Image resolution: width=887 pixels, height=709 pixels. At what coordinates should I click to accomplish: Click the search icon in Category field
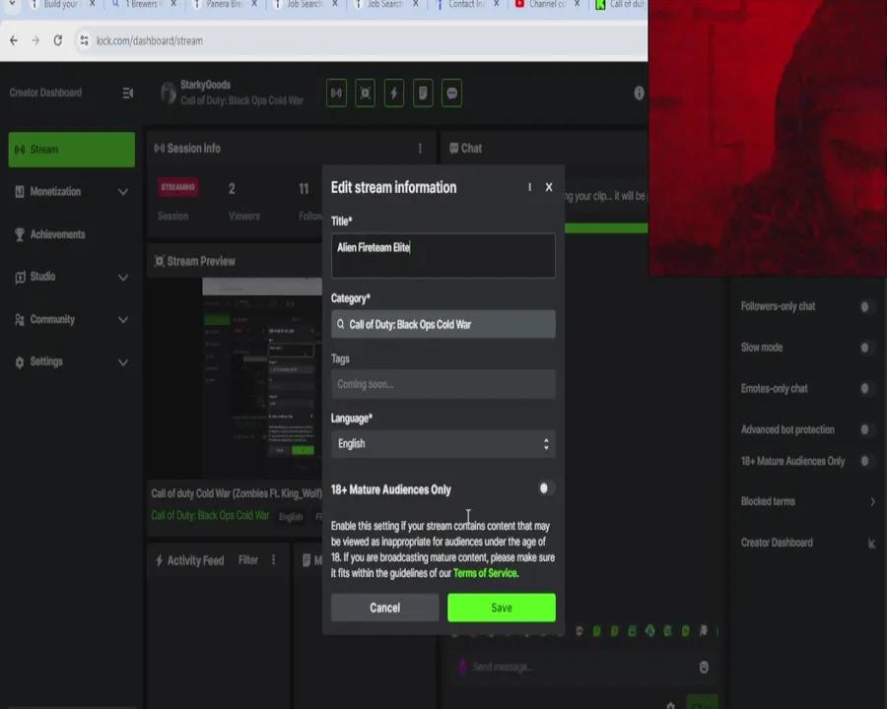coord(341,325)
